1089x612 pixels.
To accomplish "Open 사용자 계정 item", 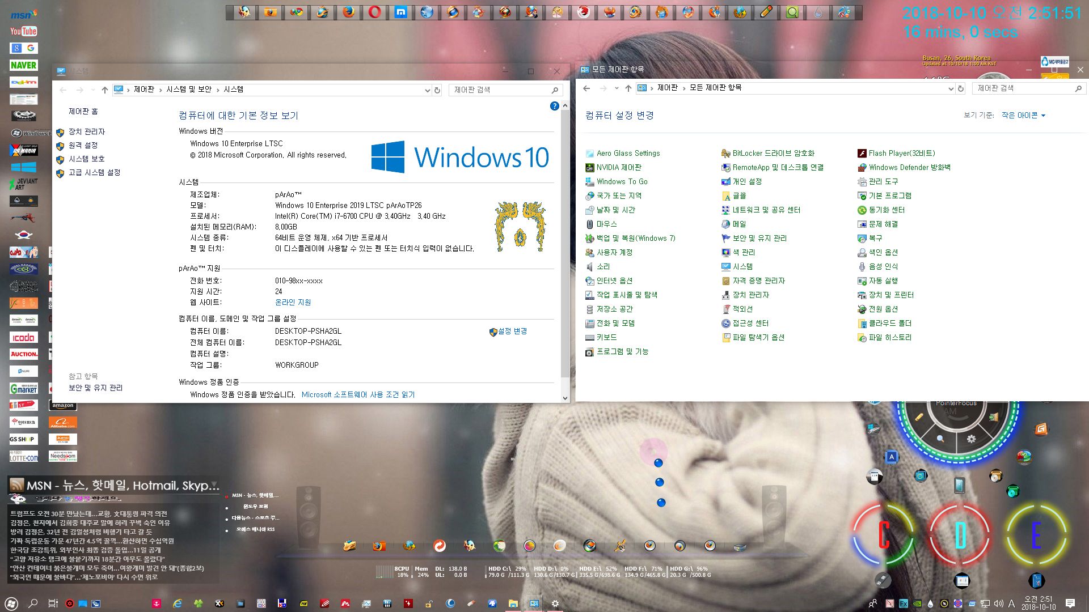I will pyautogui.click(x=609, y=252).
